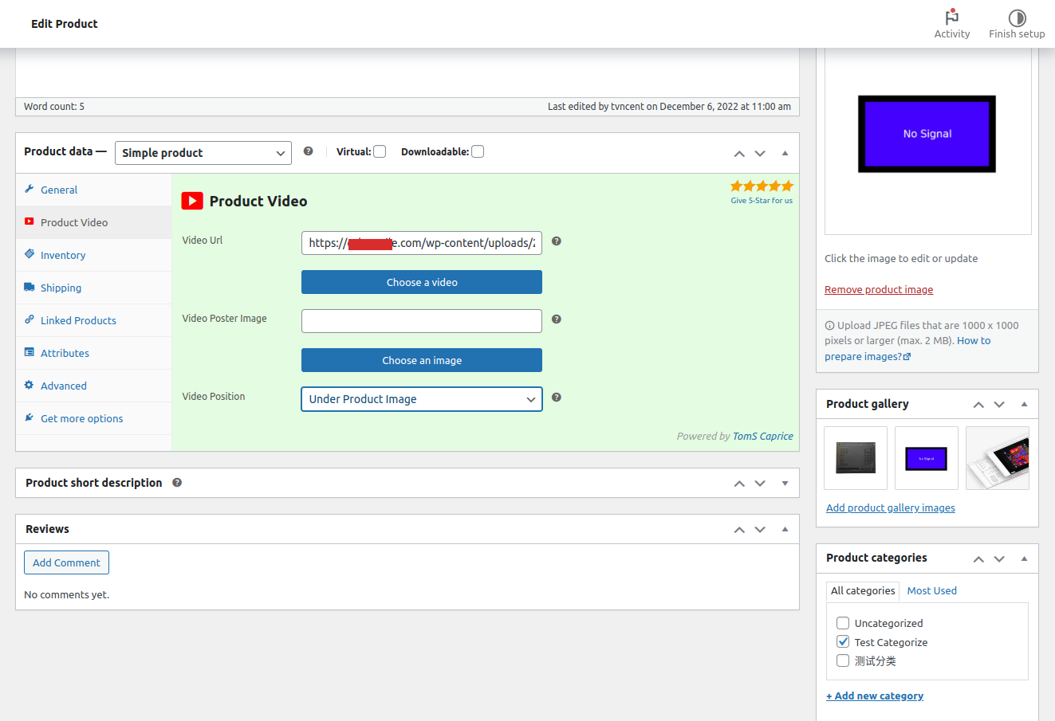This screenshot has height=721, width=1055.
Task: Click the five gold rating stars
Action: 762,186
